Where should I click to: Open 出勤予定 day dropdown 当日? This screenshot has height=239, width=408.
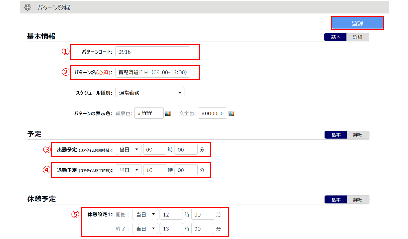[x=128, y=150]
